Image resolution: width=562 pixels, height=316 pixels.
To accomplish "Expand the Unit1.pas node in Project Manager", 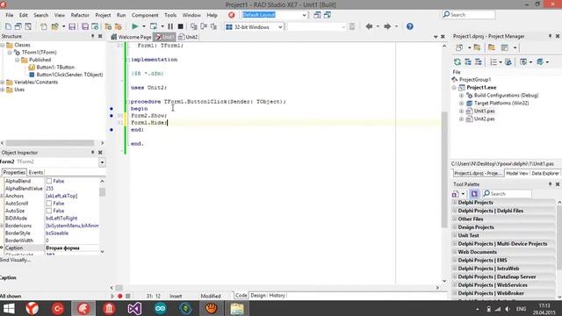I will [x=461, y=111].
